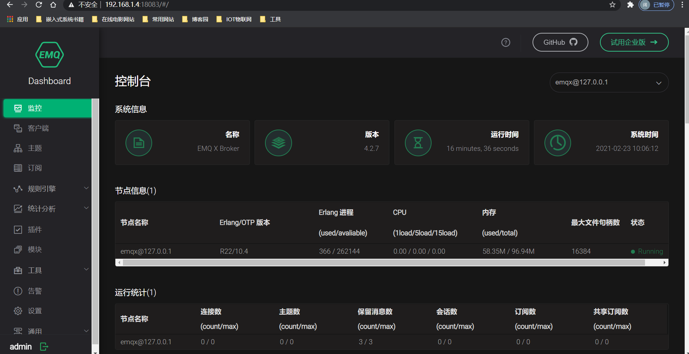The image size is (689, 354).
Task: Click the EMQ hexagon logo
Action: tap(50, 55)
